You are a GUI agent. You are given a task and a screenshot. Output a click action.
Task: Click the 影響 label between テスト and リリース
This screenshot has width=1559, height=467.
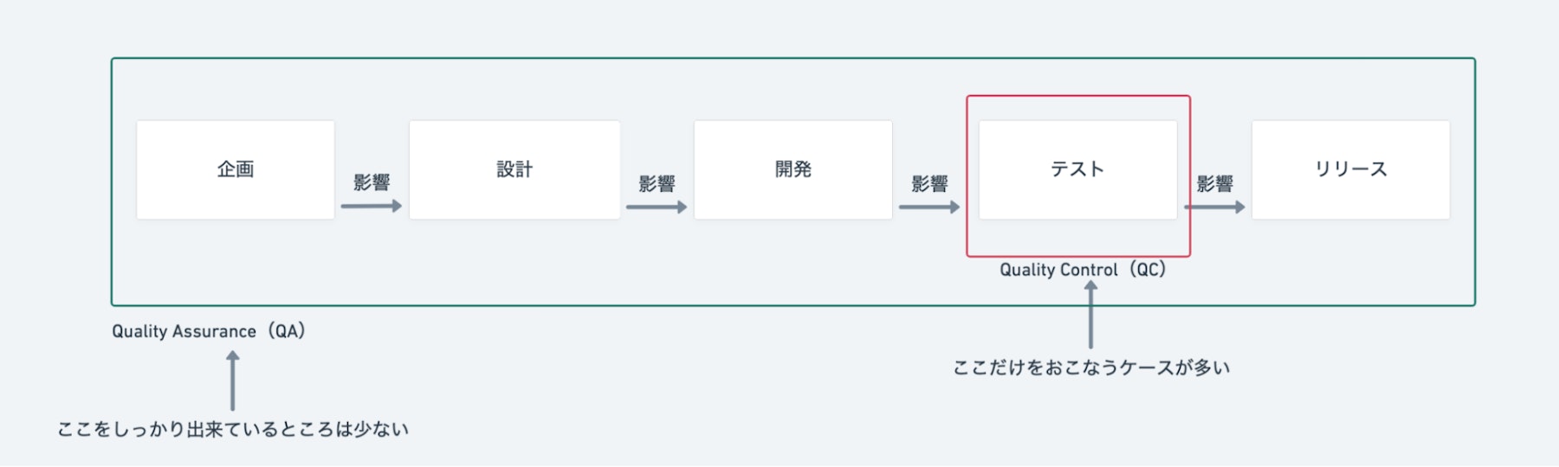coord(1214,183)
